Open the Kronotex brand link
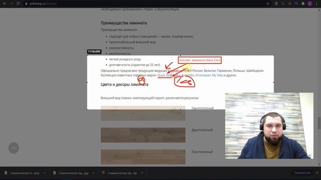 click(x=188, y=75)
